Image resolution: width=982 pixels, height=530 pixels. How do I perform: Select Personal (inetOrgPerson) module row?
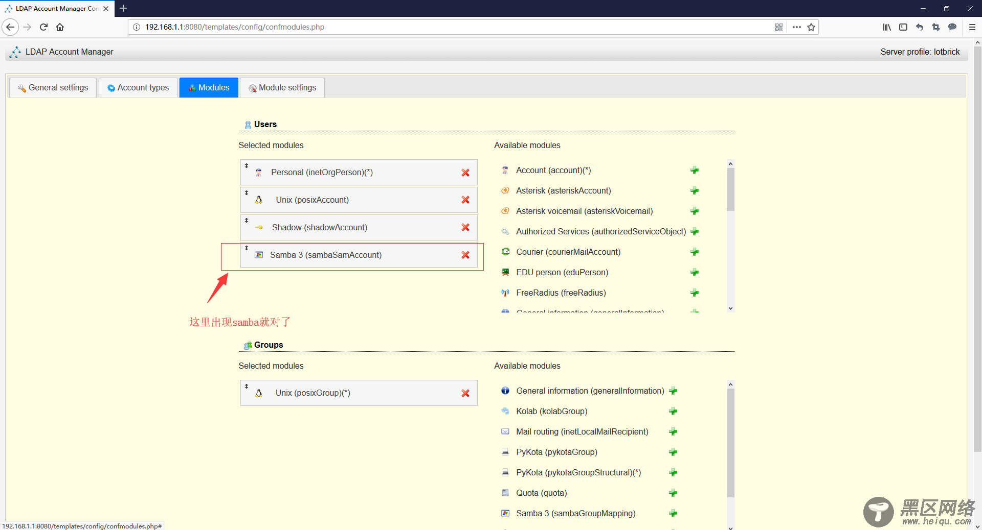[359, 173]
